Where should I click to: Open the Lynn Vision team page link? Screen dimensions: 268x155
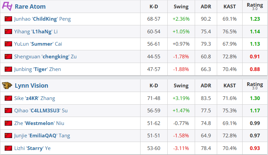pos(31,86)
